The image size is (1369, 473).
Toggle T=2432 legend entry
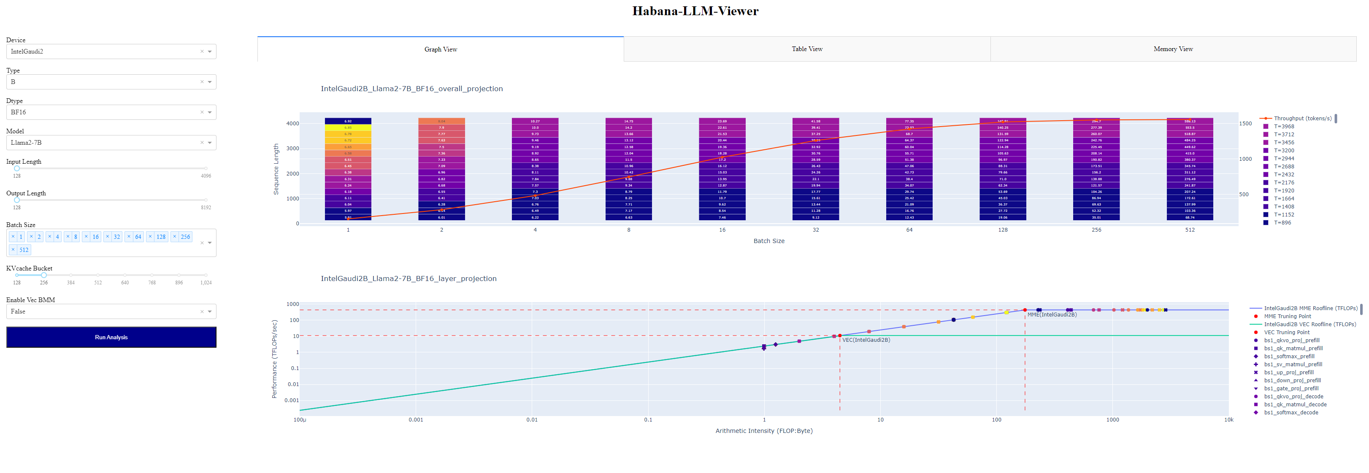pyautogui.click(x=1278, y=174)
